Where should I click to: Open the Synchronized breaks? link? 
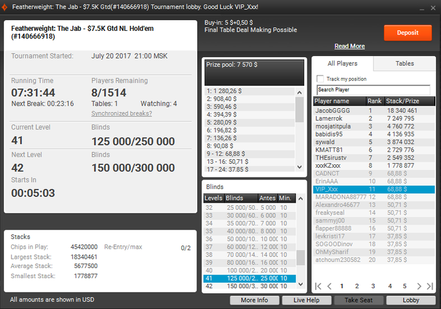click(122, 113)
